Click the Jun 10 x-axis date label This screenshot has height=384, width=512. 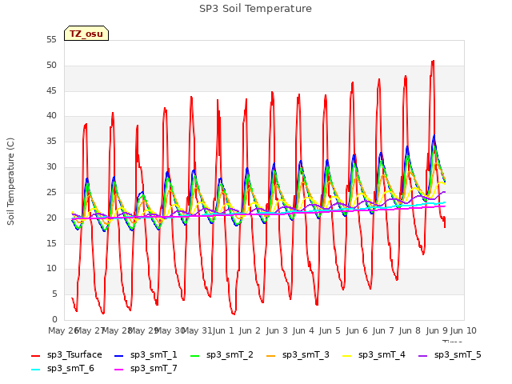[x=463, y=330]
